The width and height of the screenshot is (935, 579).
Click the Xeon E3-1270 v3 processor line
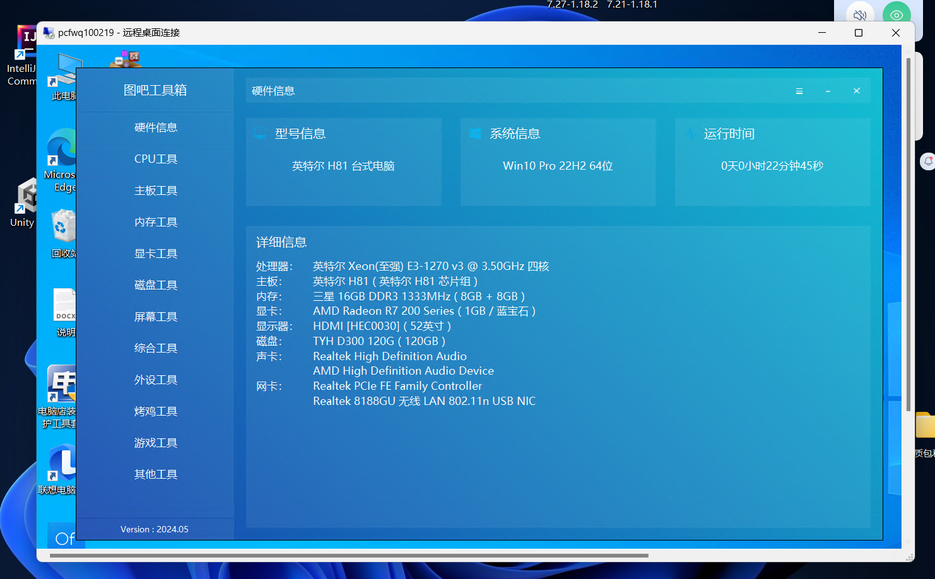431,266
